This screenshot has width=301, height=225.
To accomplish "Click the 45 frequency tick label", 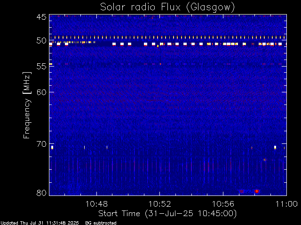I will tap(41, 17).
